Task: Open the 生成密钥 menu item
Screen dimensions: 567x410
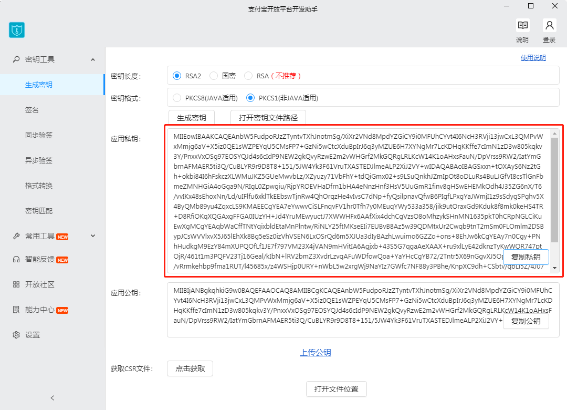Action: tap(52, 85)
